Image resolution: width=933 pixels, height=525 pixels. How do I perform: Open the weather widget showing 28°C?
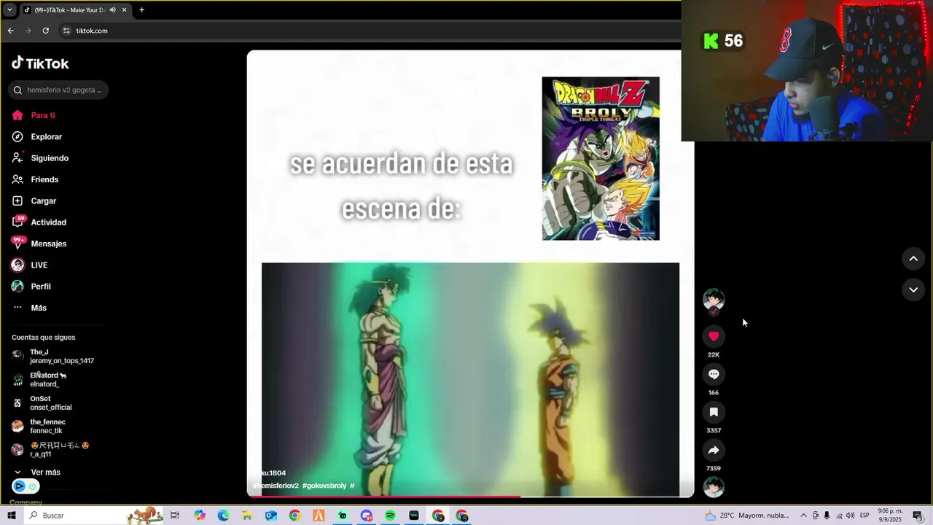(747, 516)
